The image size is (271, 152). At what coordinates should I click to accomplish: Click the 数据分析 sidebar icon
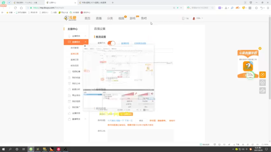[x=69, y=90]
